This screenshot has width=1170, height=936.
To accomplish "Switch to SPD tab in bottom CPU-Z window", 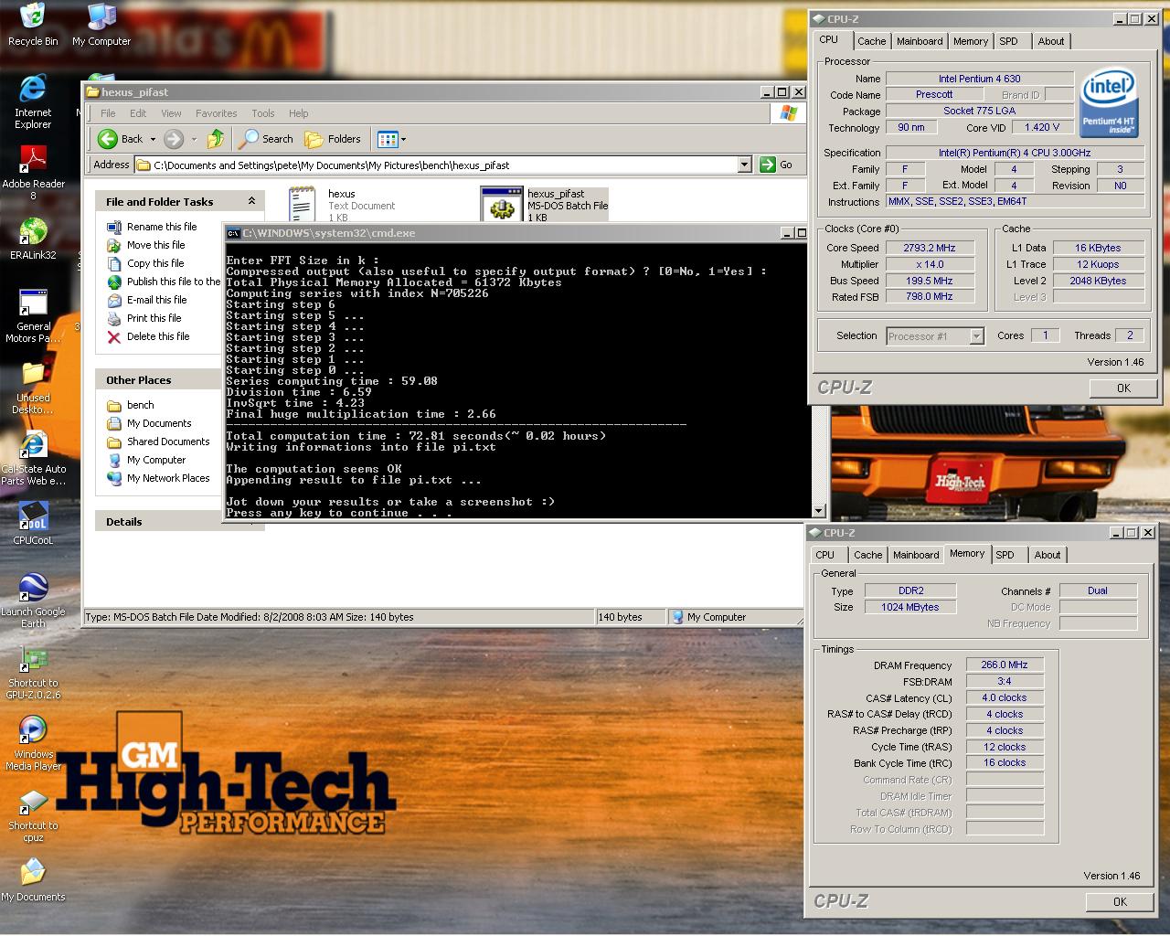I will (x=1005, y=555).
